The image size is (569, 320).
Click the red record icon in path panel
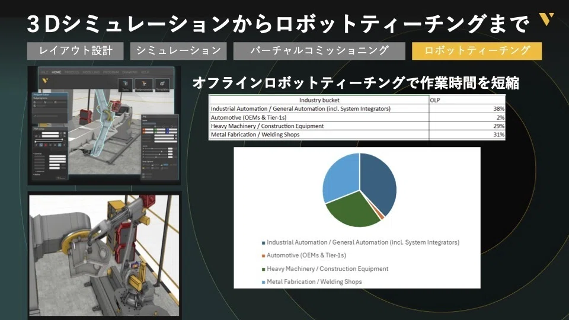46,145
